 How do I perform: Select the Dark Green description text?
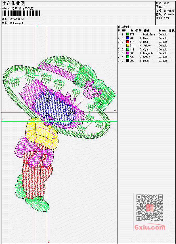coord(150,35)
